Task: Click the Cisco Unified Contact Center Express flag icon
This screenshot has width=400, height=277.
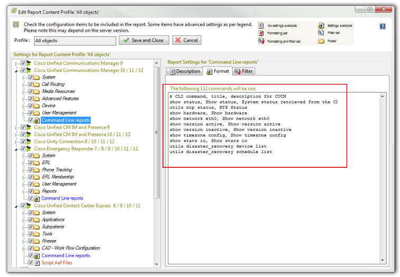Action: pos(29,206)
